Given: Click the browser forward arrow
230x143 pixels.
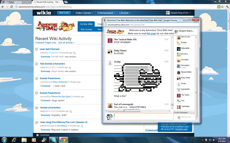Looking at the screenshot, I should click(x=7, y=7).
